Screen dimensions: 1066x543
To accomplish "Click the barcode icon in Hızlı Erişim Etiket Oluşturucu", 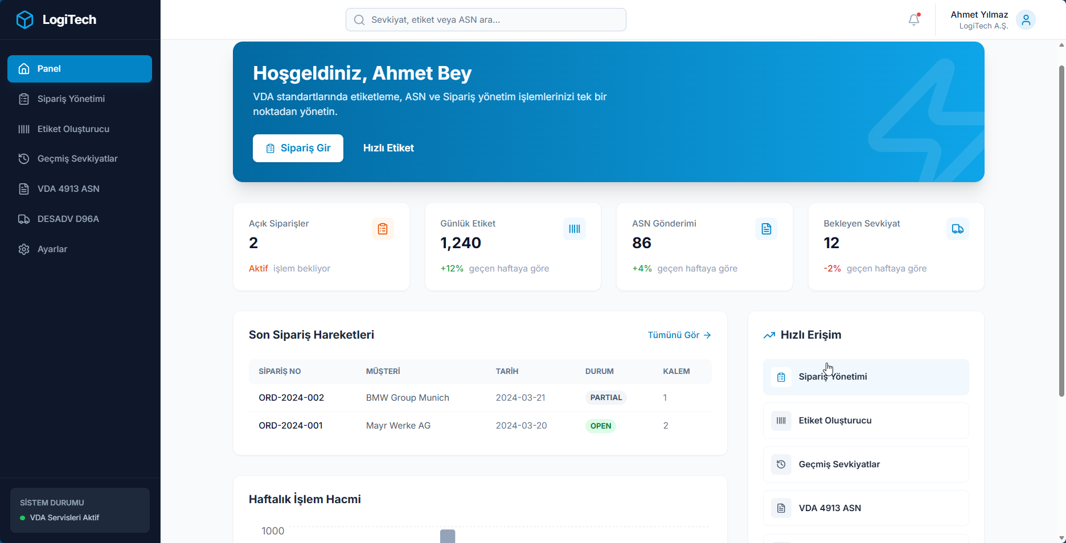I will (781, 421).
